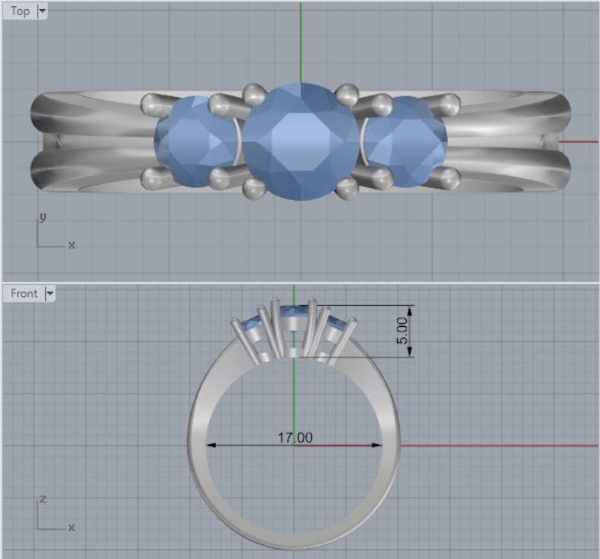Open the Front viewport dropdown arrow

point(50,294)
